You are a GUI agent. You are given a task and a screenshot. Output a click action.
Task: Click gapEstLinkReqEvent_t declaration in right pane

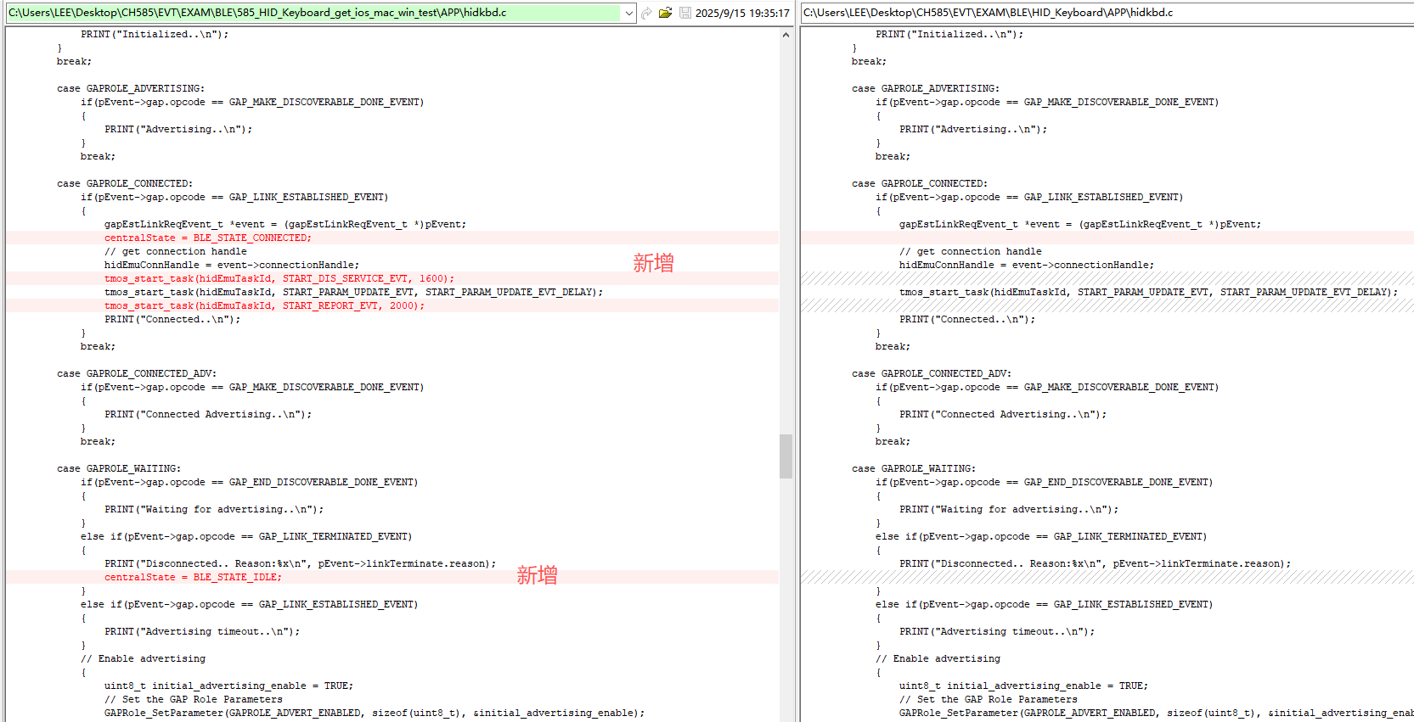(x=1080, y=224)
